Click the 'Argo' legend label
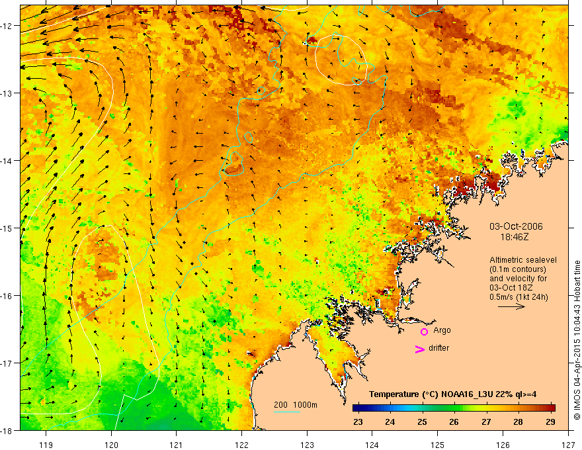 tap(442, 330)
